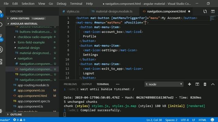Open the buttons-indicators.co... TS file
Viewport: 218px width, 122px height.
click(35, 32)
